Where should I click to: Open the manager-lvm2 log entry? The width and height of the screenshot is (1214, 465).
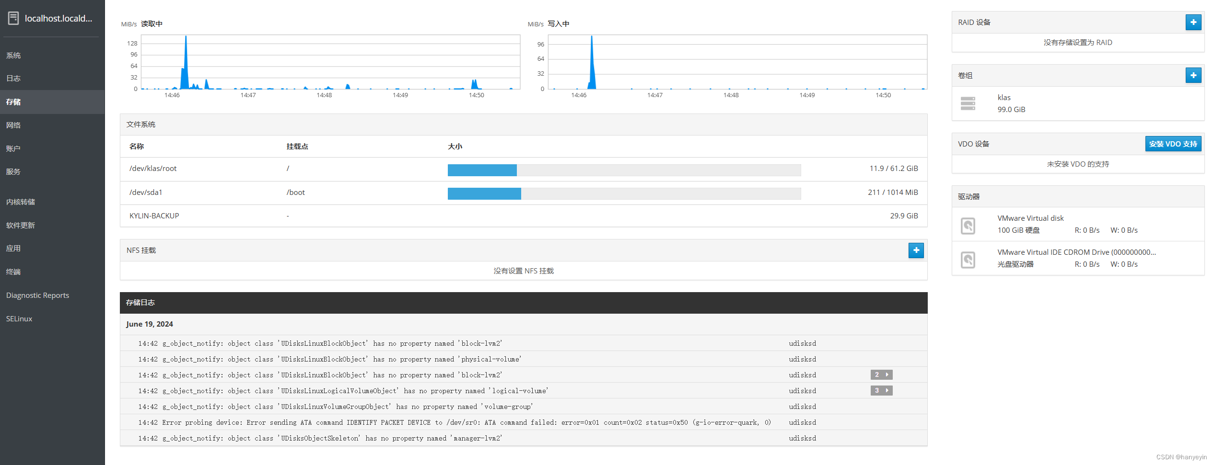pos(524,438)
